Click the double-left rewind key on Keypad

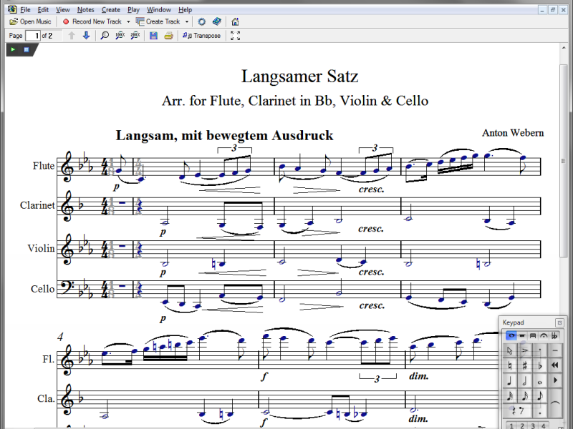554,365
